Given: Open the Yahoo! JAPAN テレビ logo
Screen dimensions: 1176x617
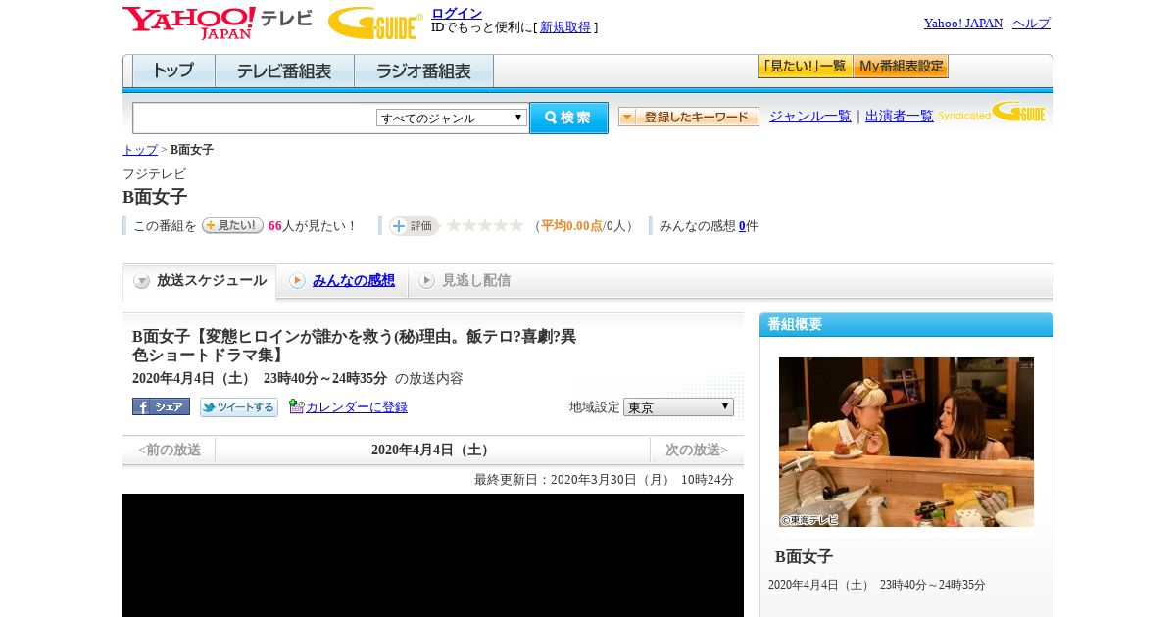Looking at the screenshot, I should pyautogui.click(x=217, y=23).
